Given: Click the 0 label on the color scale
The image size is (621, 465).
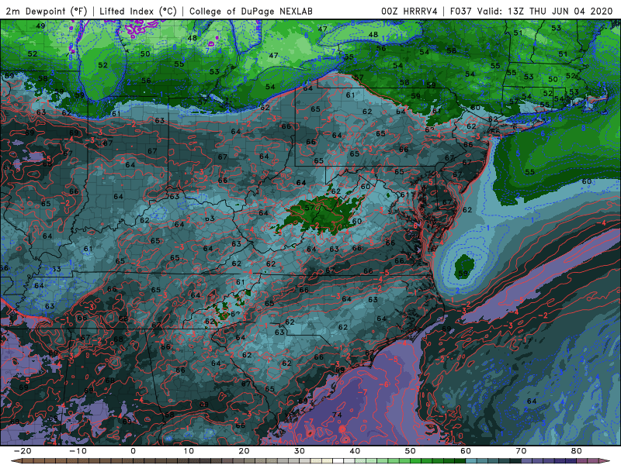Looking at the screenshot, I should tap(133, 451).
